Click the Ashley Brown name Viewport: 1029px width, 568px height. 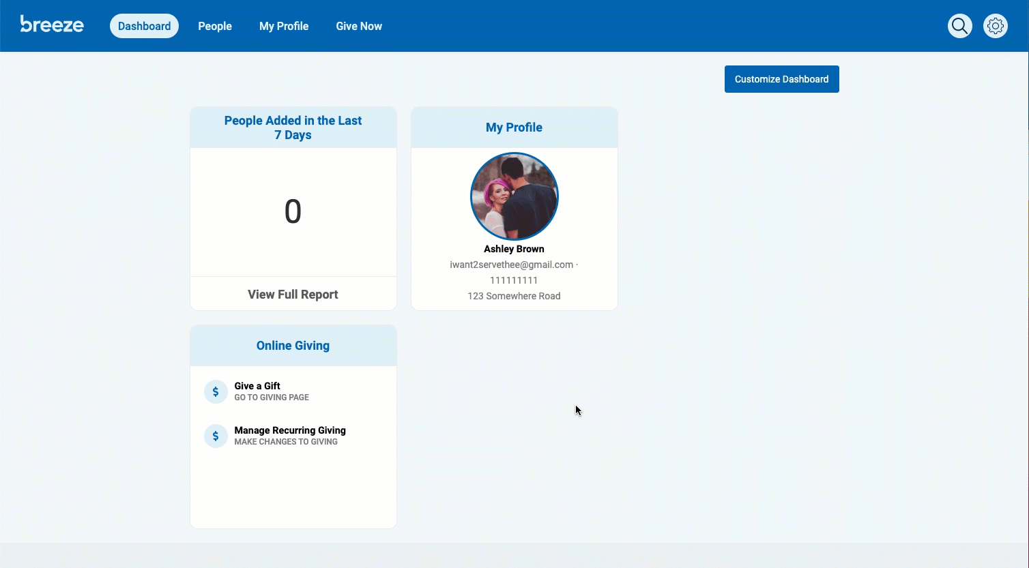[514, 249]
